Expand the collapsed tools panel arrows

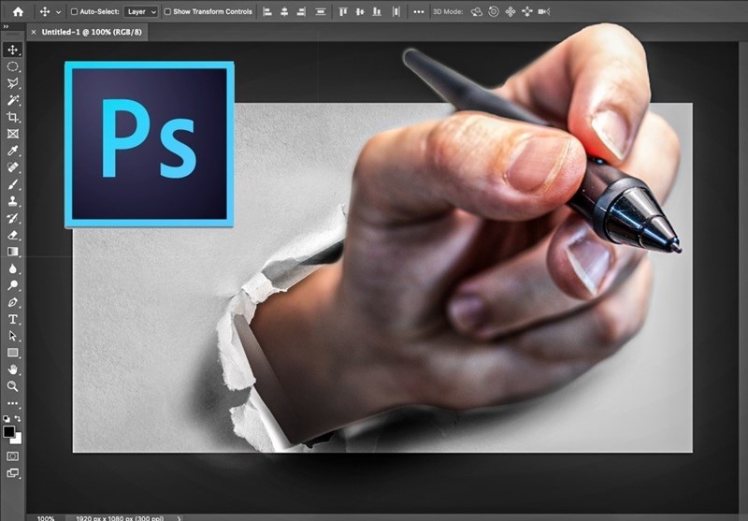click(x=7, y=27)
